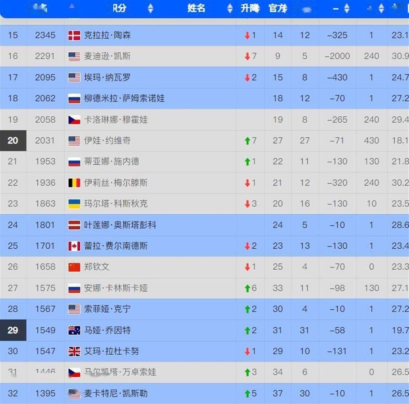The height and width of the screenshot is (404, 409).
Task: Open player name 郑钦文
Action: click(96, 267)
